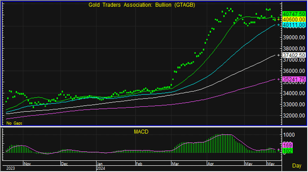The height and width of the screenshot is (172, 308).
Task: Click the Day timeframe label
Action: [x=297, y=166]
